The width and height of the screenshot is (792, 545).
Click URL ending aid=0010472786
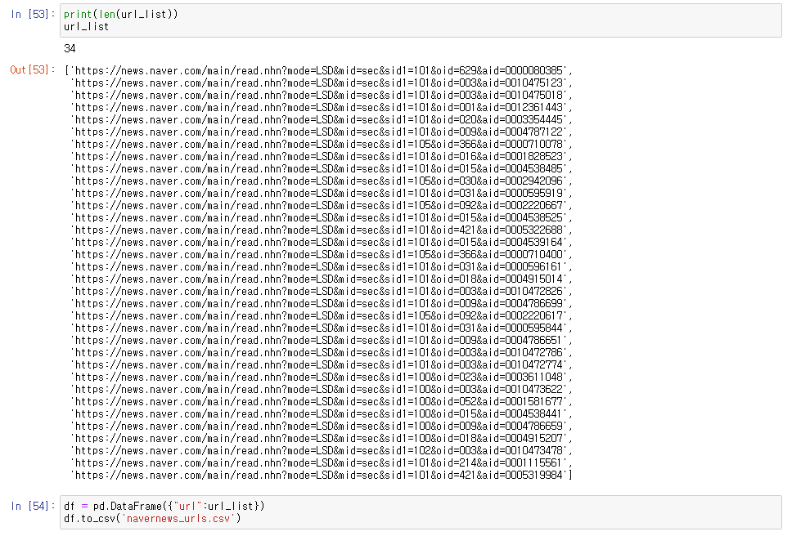[319, 353]
